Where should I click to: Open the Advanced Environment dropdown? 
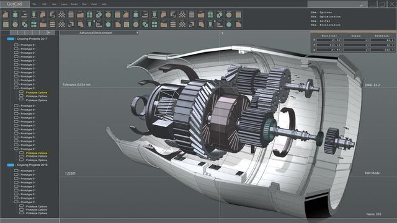pos(99,33)
